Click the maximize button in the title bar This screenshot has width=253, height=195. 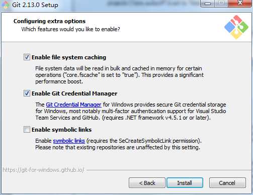point(221,4)
